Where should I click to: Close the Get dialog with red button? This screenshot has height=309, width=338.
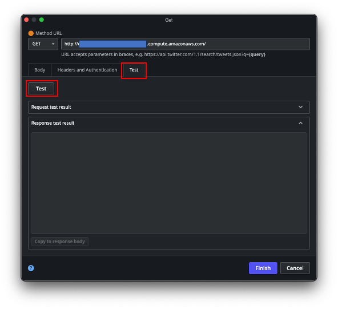pyautogui.click(x=26, y=20)
